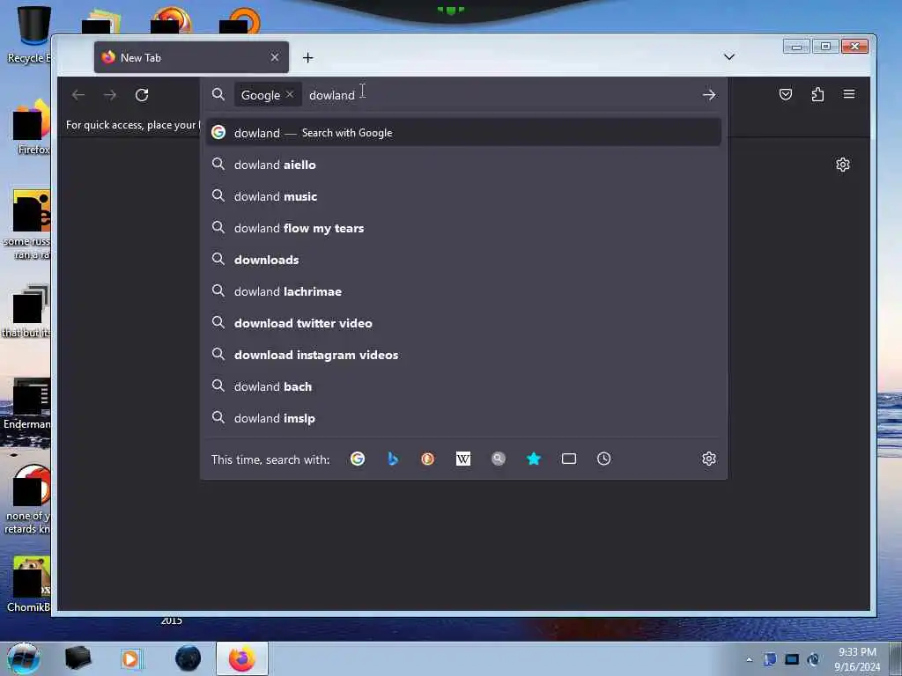The width and height of the screenshot is (902, 676).
Task: Search history with the clock icon
Action: click(x=604, y=459)
